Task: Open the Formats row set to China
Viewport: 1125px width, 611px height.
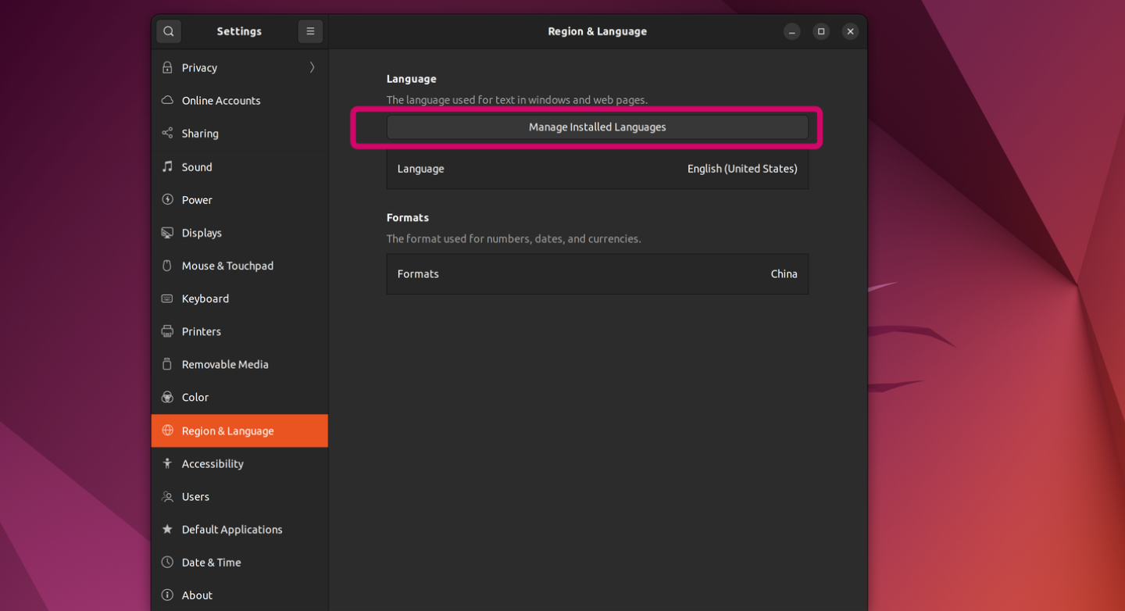Action: point(597,274)
